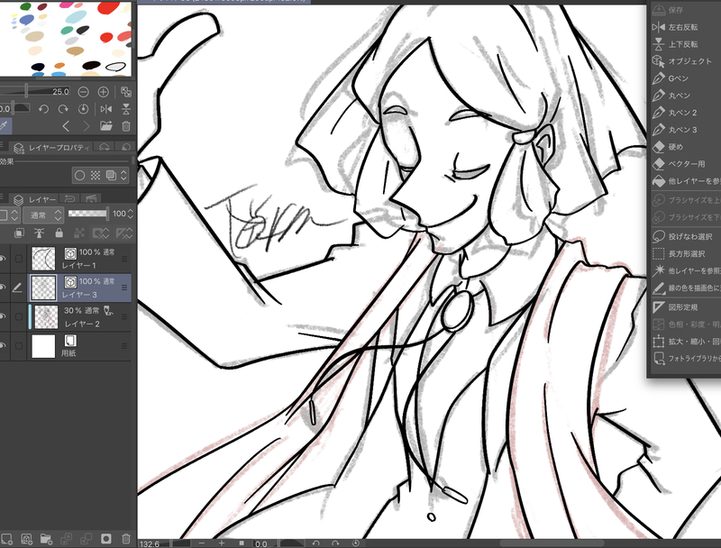Screen dimensions: 721x548
Task: Switch to the tab beside レイヤープロパティ
Action: (x=105, y=148)
